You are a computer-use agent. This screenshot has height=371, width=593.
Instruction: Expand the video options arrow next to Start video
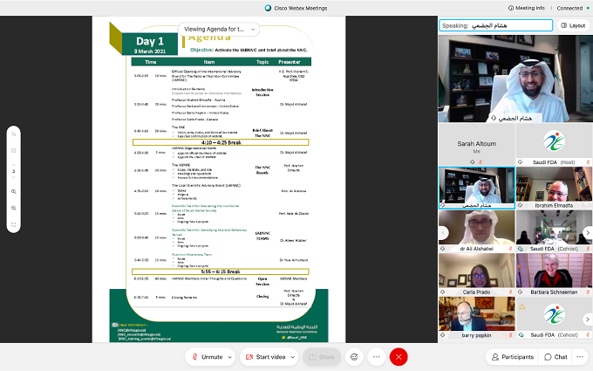(294, 356)
